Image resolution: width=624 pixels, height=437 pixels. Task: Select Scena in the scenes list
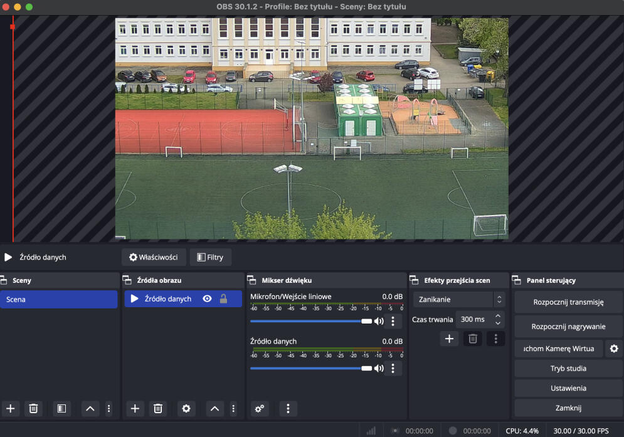click(59, 299)
